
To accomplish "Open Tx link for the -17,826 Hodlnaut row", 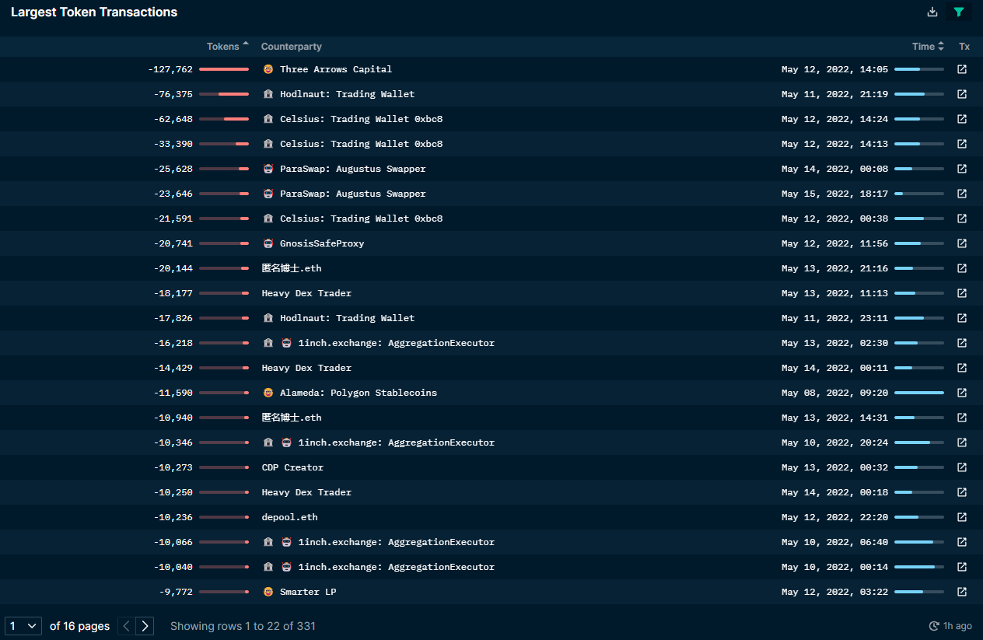I will [962, 318].
